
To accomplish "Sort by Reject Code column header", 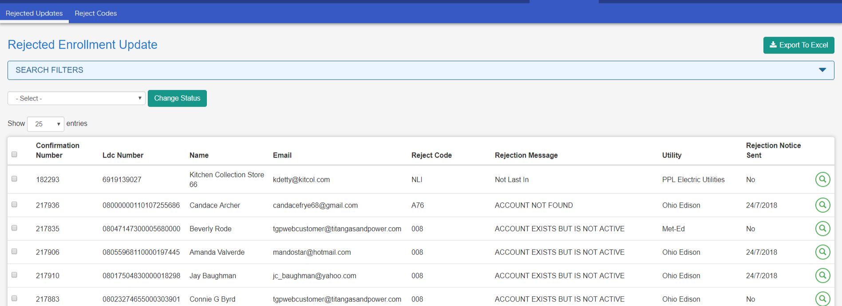I will coord(431,155).
